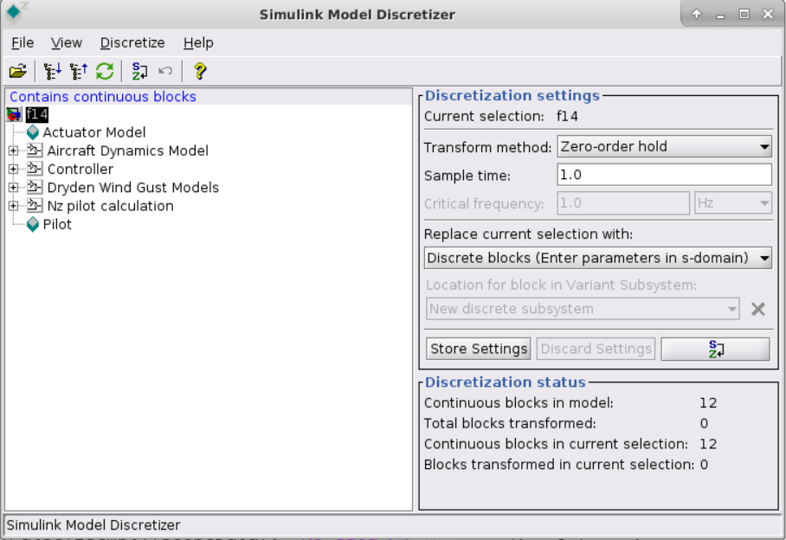Click the s-to-z discretize button in settings panel

click(x=715, y=349)
